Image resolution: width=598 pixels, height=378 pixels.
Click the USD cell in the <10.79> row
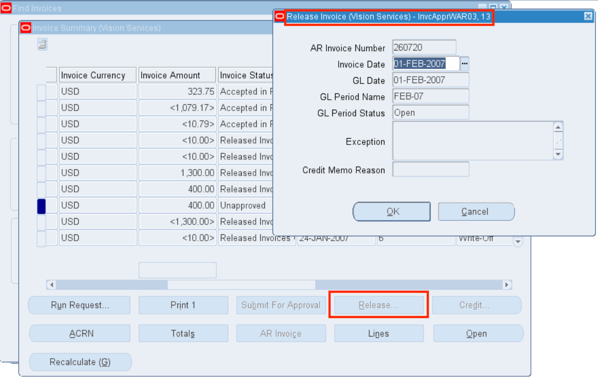[98, 124]
